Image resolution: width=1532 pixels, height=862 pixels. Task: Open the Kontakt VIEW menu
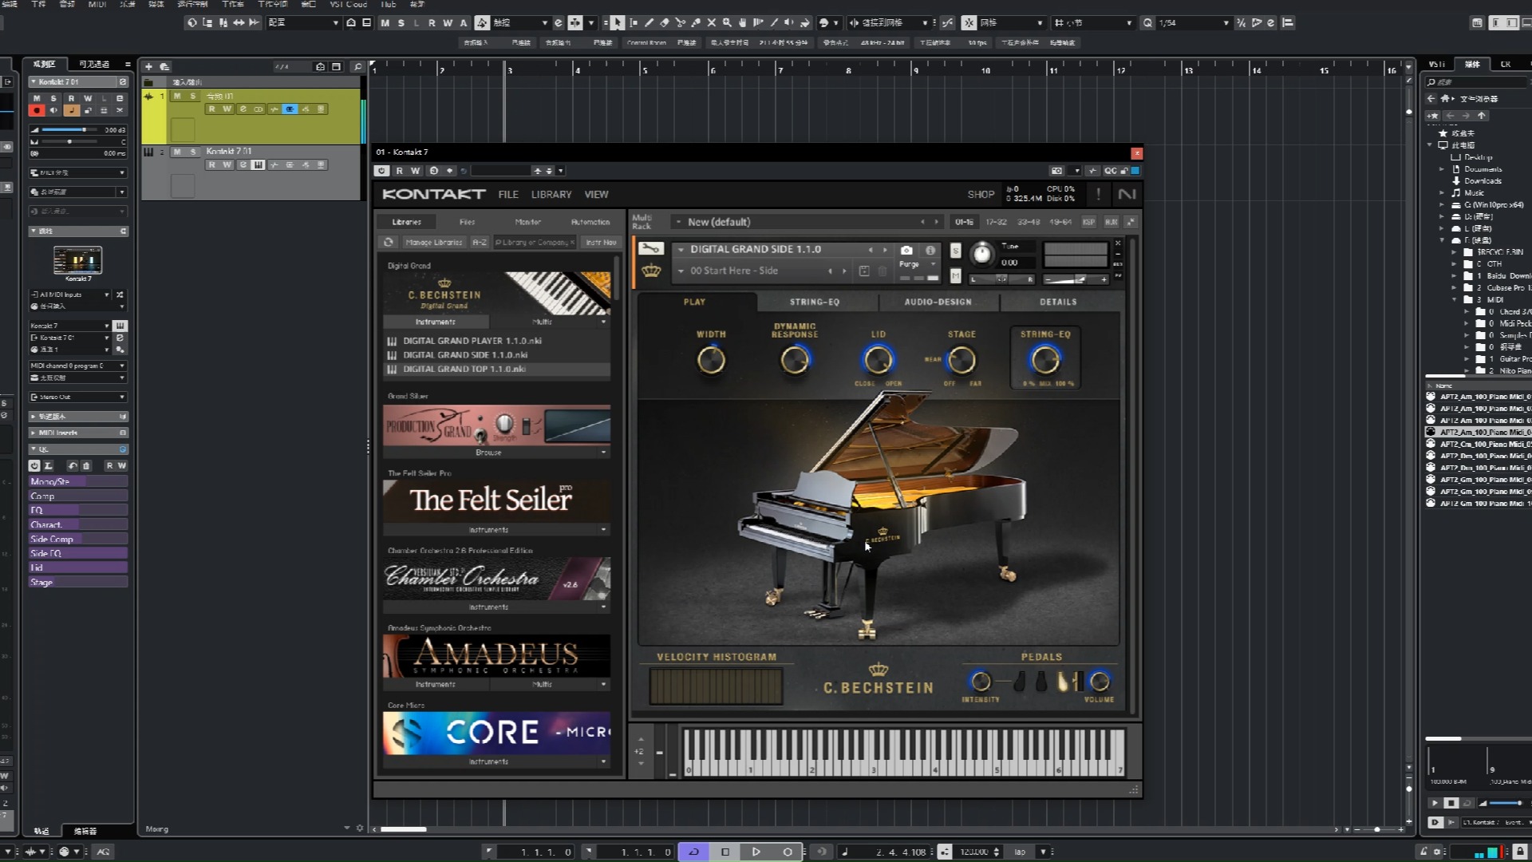pyautogui.click(x=596, y=195)
